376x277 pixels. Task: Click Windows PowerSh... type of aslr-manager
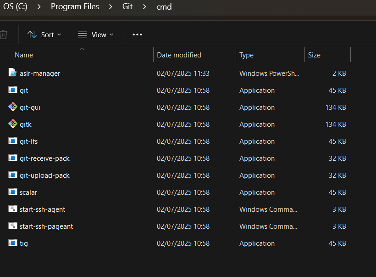click(269, 73)
